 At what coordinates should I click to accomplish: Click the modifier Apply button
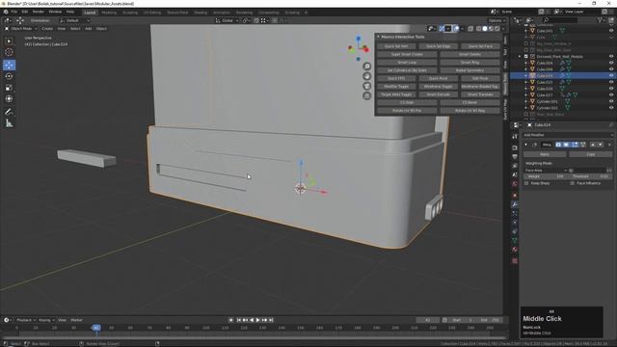click(x=545, y=154)
